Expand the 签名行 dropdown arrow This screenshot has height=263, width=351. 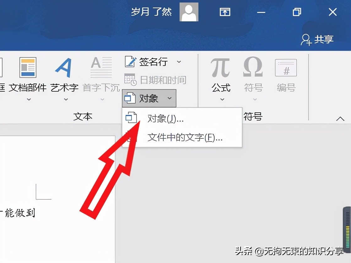(179, 62)
